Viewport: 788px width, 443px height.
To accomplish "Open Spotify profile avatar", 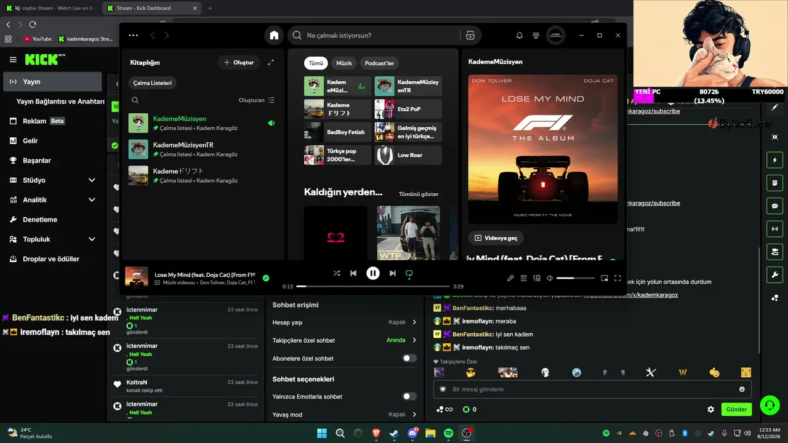I will pyautogui.click(x=555, y=35).
